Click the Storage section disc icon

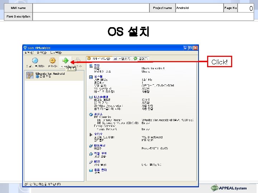91,115
